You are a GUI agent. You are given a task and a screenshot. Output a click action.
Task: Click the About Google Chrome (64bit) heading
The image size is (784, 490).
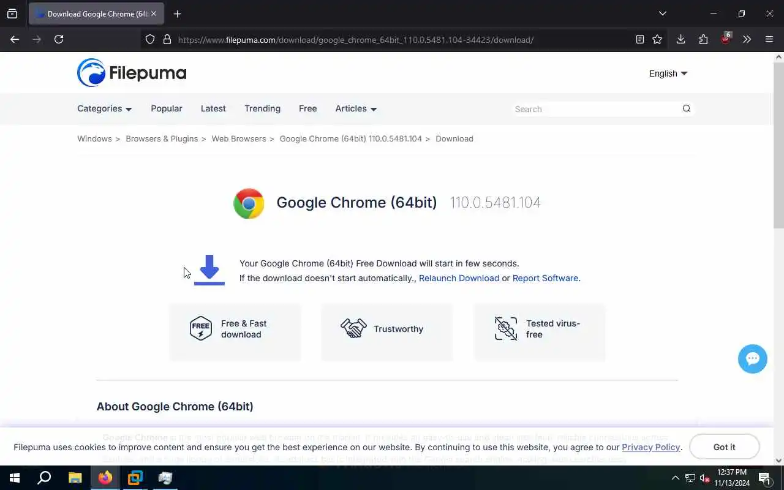(x=175, y=407)
